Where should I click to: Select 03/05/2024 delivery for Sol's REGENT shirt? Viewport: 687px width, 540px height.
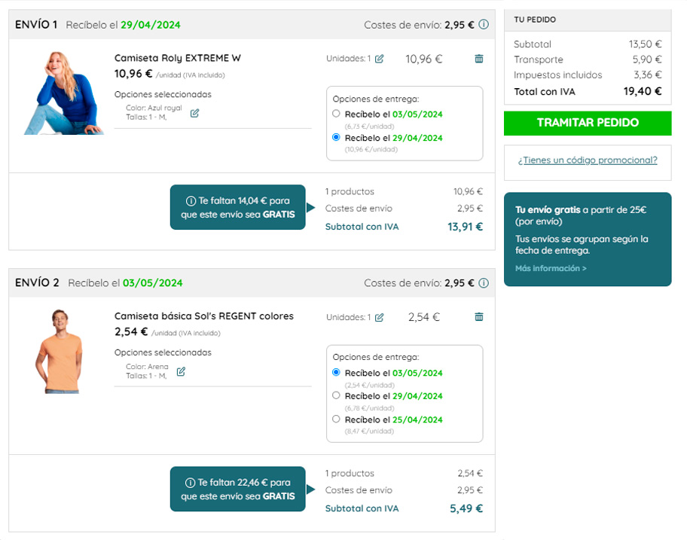coord(336,373)
